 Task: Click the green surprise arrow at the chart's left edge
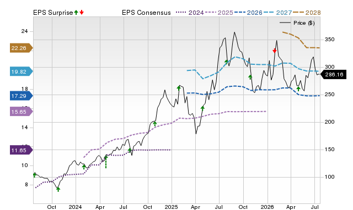pos(34,175)
